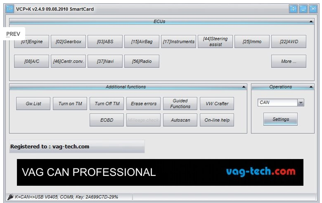Open Settings in Operations panel

[x=280, y=119]
